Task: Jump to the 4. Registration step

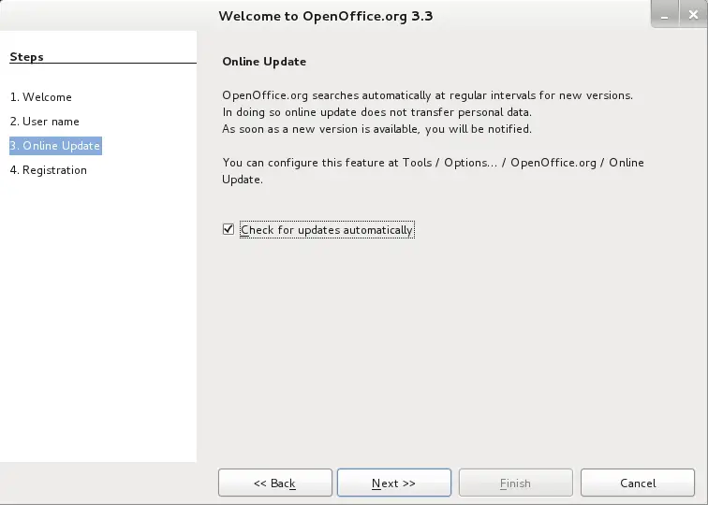Action: pos(49,170)
